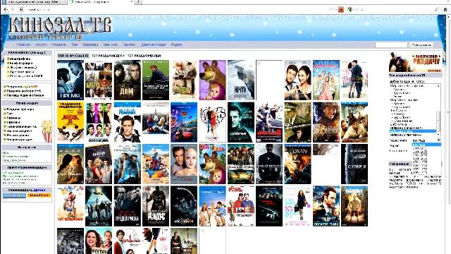Open Главная in site navigation
Screen dimensions: 451x254
pos(23,44)
